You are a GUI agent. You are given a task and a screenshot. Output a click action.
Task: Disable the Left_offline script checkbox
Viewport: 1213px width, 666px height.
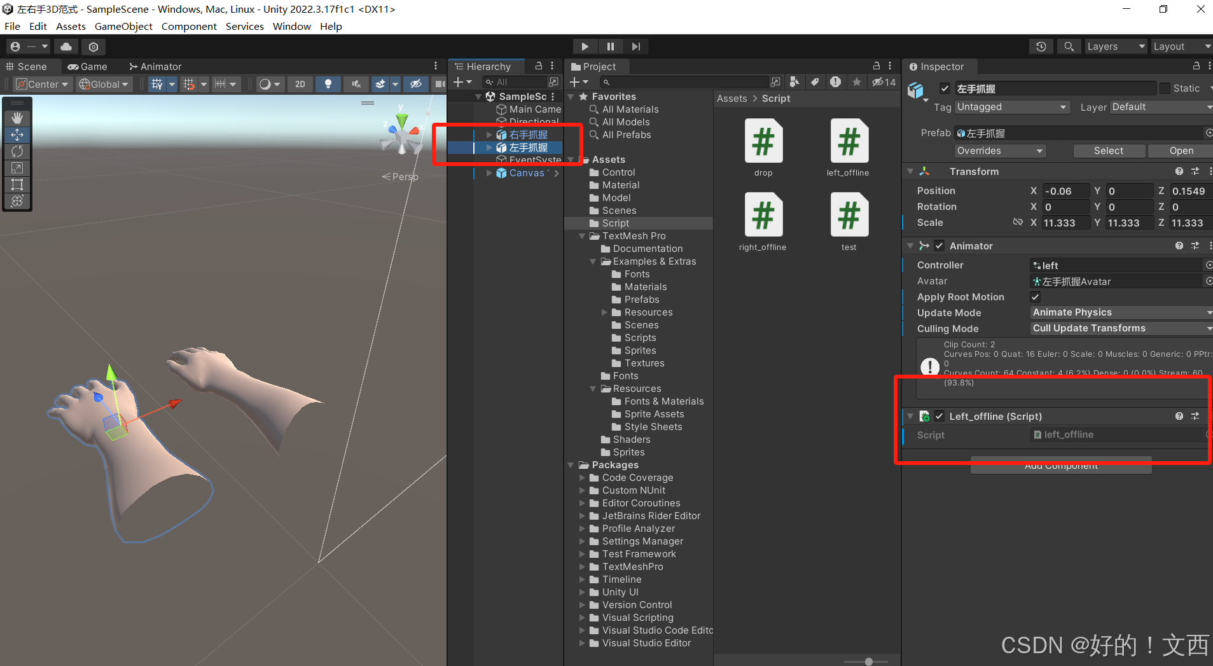[x=939, y=416]
